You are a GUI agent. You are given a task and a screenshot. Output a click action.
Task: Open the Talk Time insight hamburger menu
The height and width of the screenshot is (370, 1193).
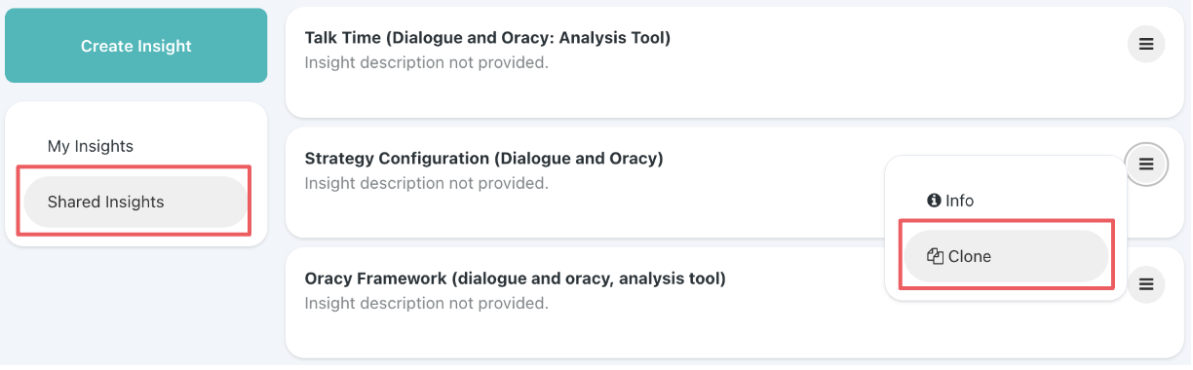point(1146,44)
